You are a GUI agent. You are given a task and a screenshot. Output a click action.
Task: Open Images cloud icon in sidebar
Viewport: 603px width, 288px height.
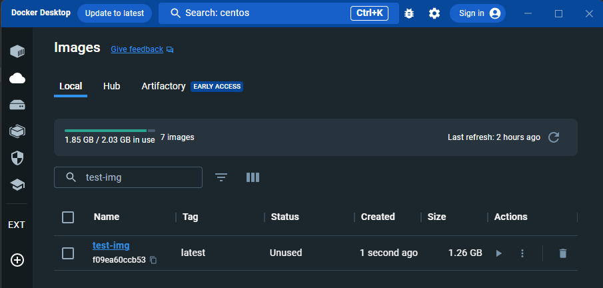(x=17, y=79)
